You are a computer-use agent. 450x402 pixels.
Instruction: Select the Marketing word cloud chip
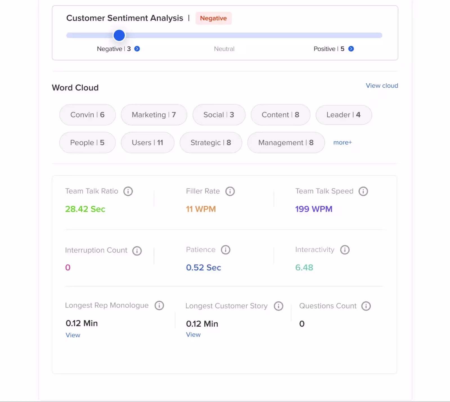tap(154, 115)
